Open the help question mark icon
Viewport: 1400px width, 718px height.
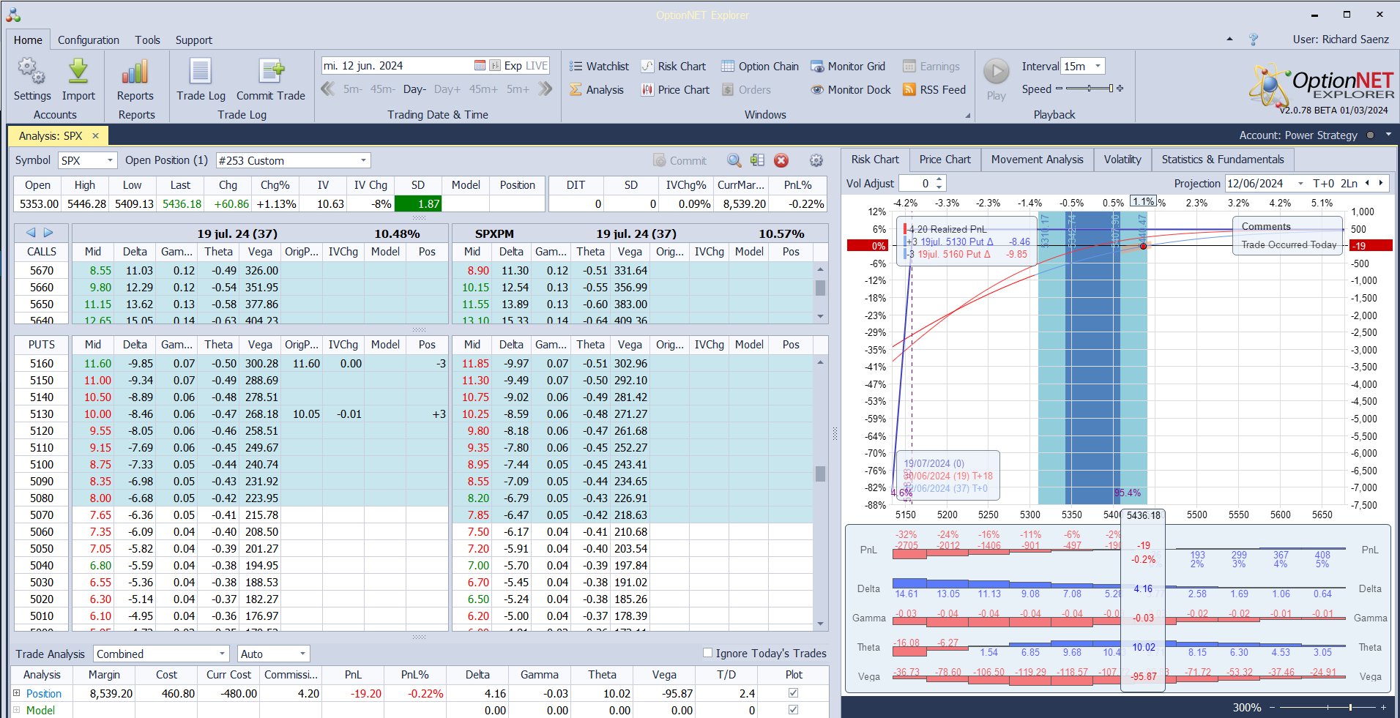1254,40
